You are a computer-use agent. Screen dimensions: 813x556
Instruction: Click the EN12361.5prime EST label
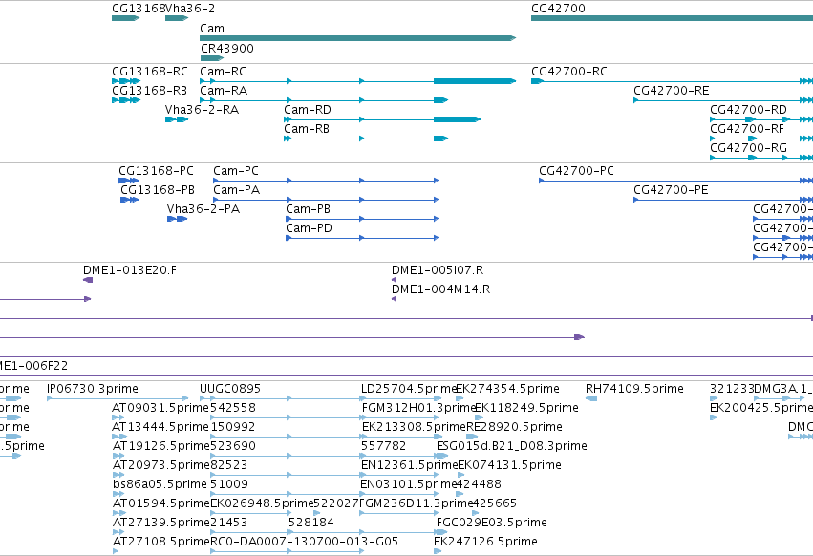click(410, 465)
